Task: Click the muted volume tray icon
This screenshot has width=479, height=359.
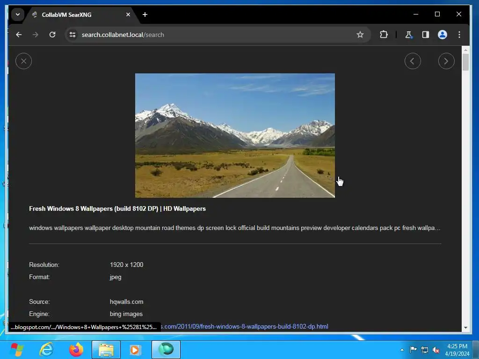Action: point(436,350)
